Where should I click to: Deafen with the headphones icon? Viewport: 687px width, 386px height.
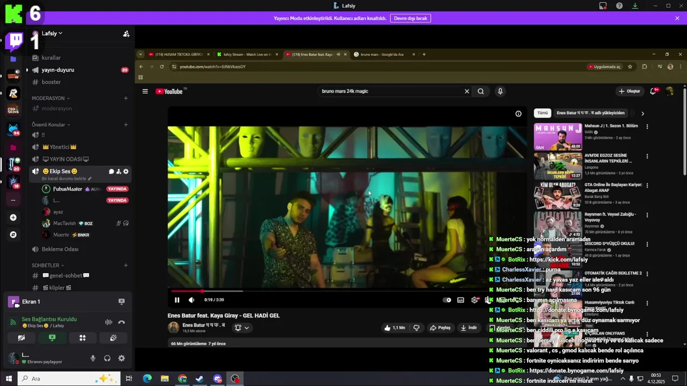point(107,358)
